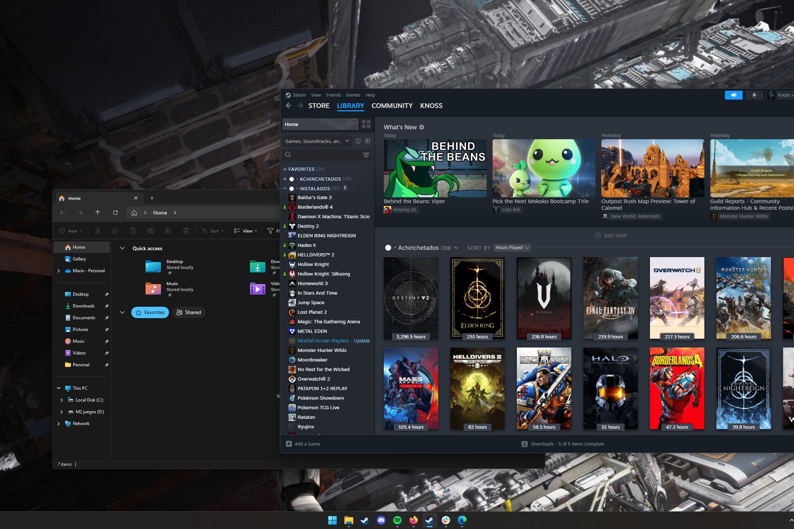Click the Steam back navigation arrow
The height and width of the screenshot is (529, 794).
289,106
